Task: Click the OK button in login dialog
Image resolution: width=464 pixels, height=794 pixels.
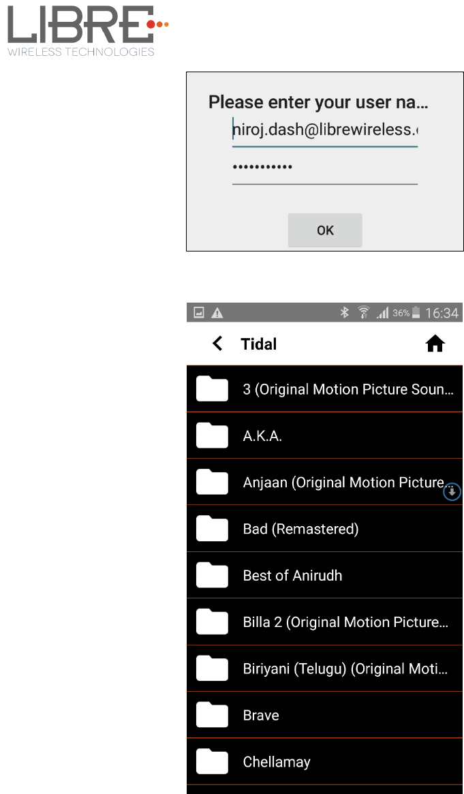Action: [x=325, y=230]
